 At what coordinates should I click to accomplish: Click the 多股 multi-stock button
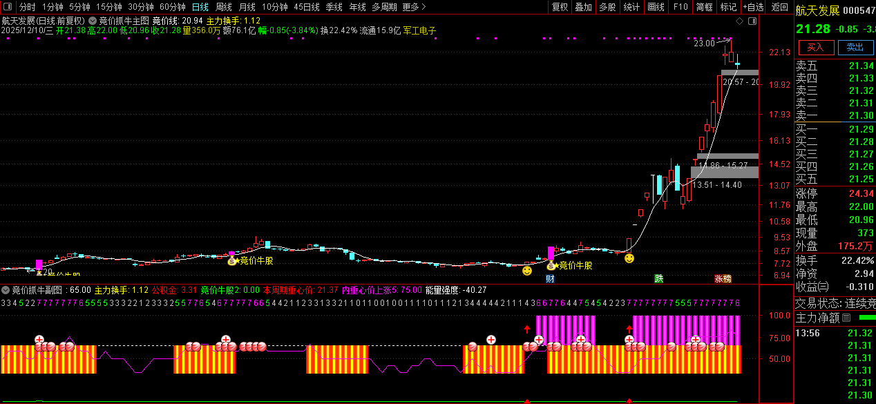coord(607,7)
